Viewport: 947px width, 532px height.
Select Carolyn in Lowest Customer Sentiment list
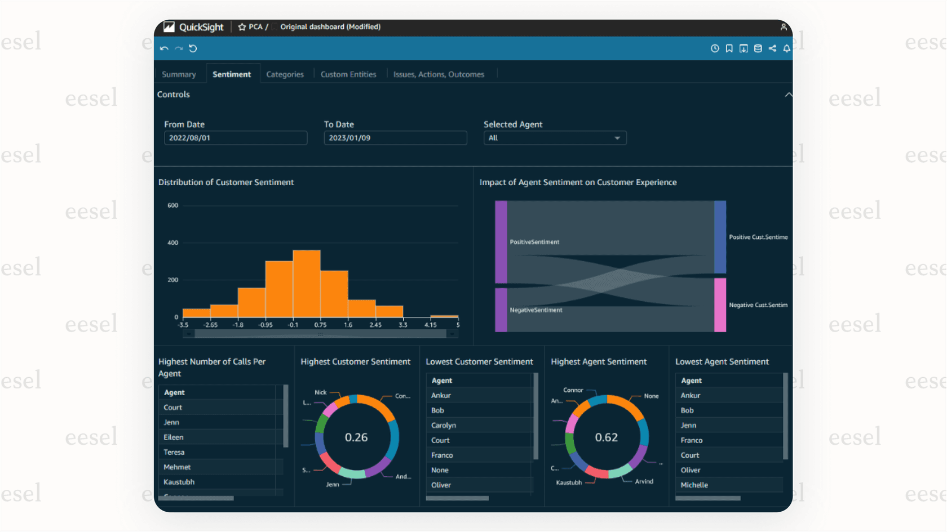(443, 425)
